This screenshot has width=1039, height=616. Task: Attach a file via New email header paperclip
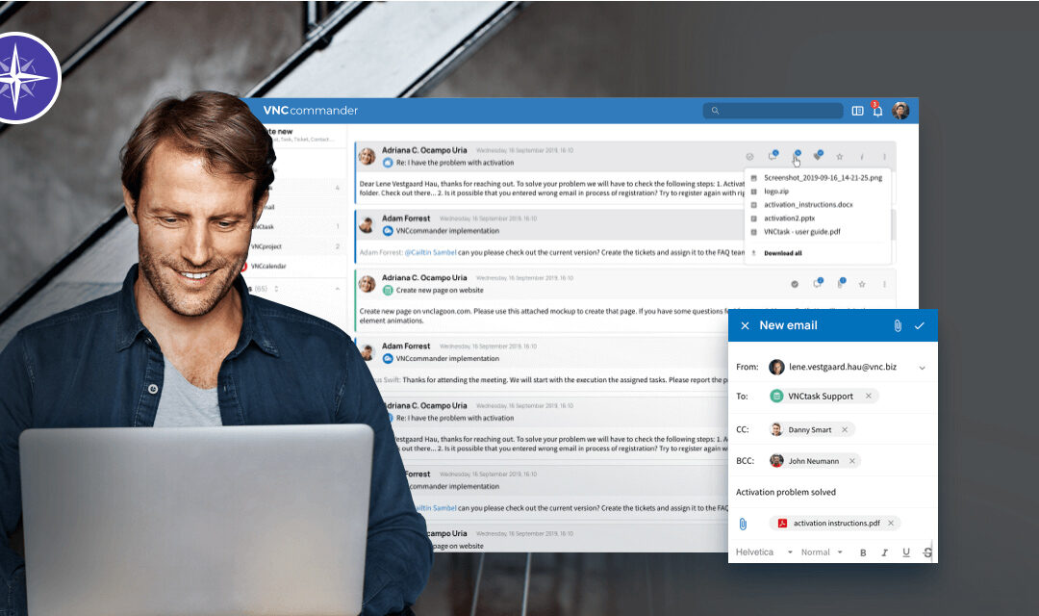click(x=898, y=325)
